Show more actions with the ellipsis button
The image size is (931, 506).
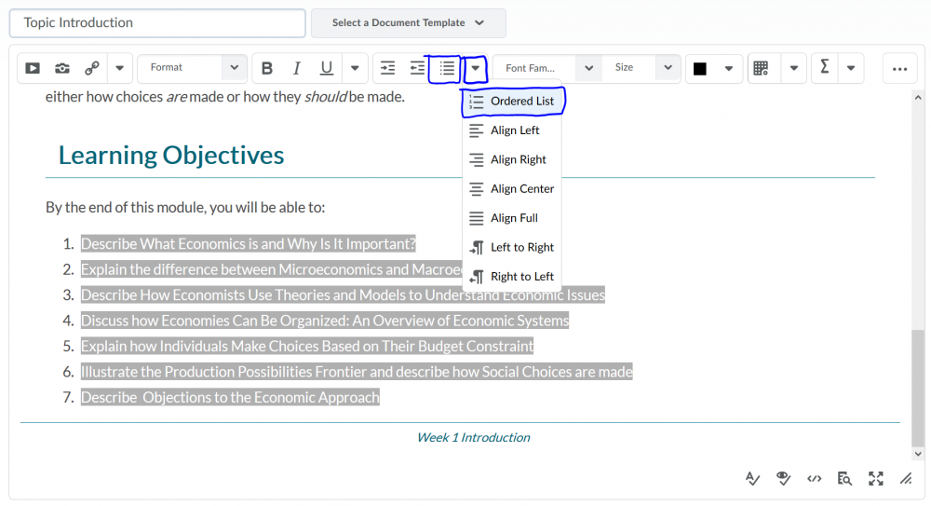[898, 68]
